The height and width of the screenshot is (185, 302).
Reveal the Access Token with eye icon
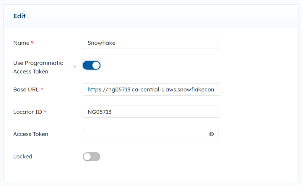(211, 134)
